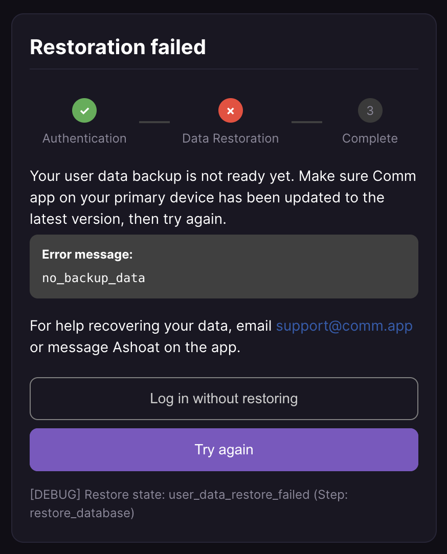Screen dimensions: 447x554
Task: Click the green Authentication checkmark icon
Action: (x=84, y=110)
